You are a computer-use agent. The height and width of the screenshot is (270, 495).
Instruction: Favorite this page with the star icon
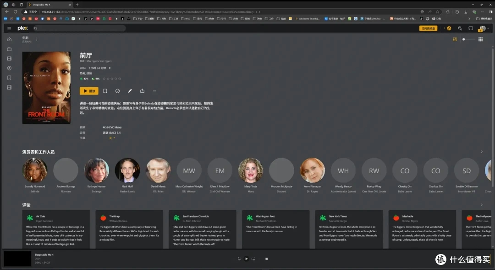pos(438,11)
